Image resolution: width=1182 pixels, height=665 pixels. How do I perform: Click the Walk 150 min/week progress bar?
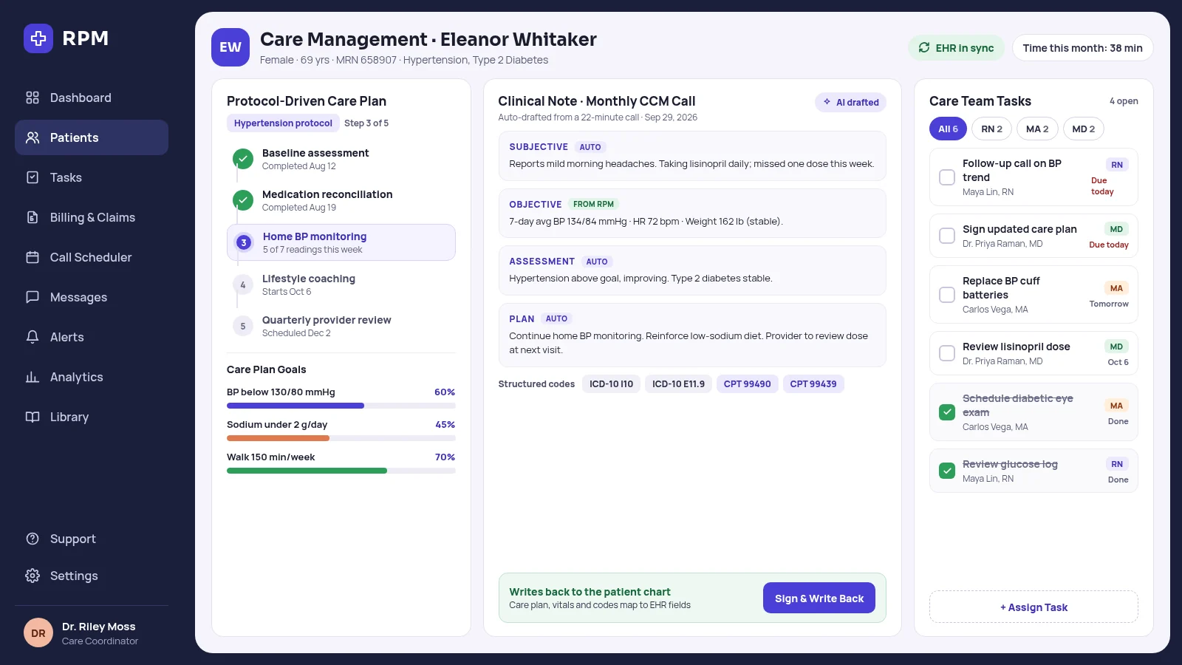pos(341,471)
